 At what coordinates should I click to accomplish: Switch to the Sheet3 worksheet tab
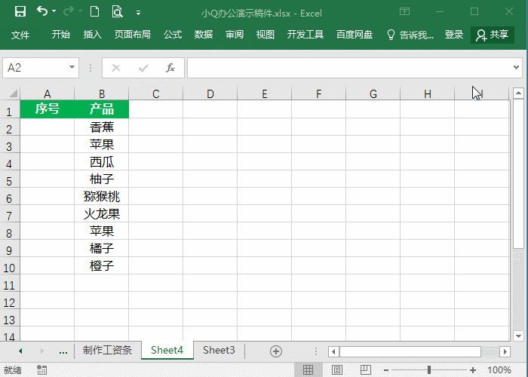tap(219, 351)
